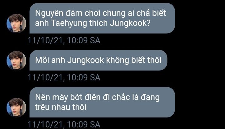This screenshot has height=129, width=225.
Task: Click the timestamp below the Taehyung message
Action: (x=64, y=40)
